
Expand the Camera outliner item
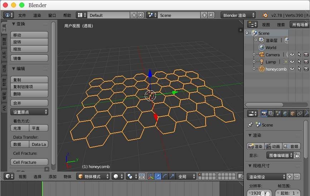tap(254, 54)
